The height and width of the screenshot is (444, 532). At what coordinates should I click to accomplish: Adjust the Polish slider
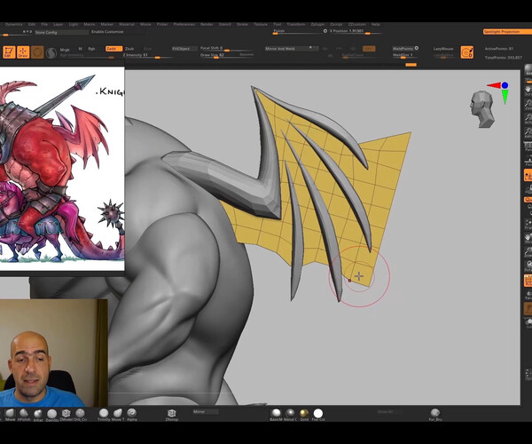(x=300, y=32)
